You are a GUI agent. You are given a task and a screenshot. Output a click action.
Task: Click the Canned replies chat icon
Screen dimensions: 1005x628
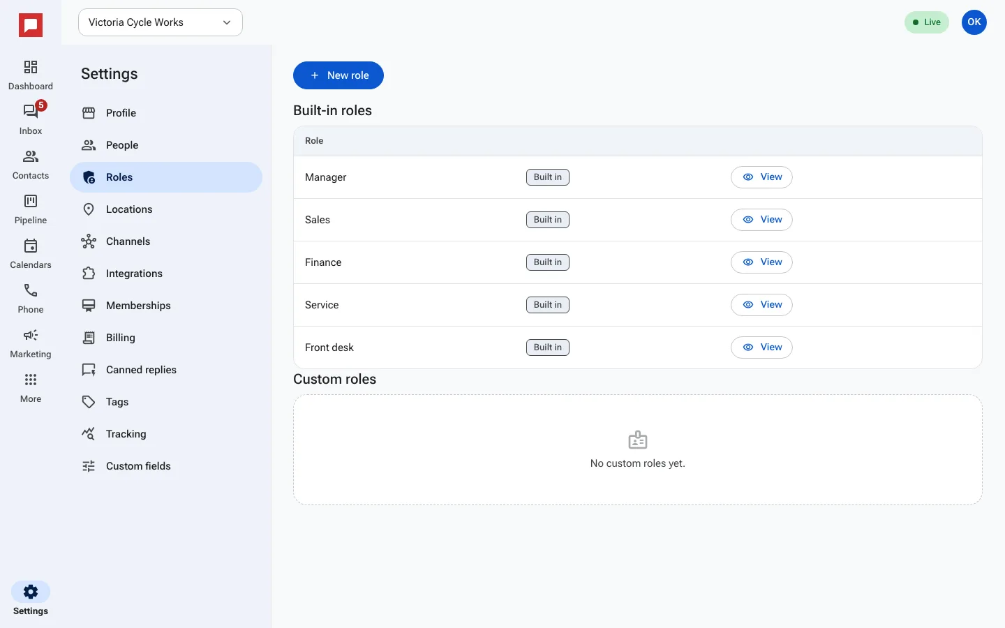click(89, 370)
